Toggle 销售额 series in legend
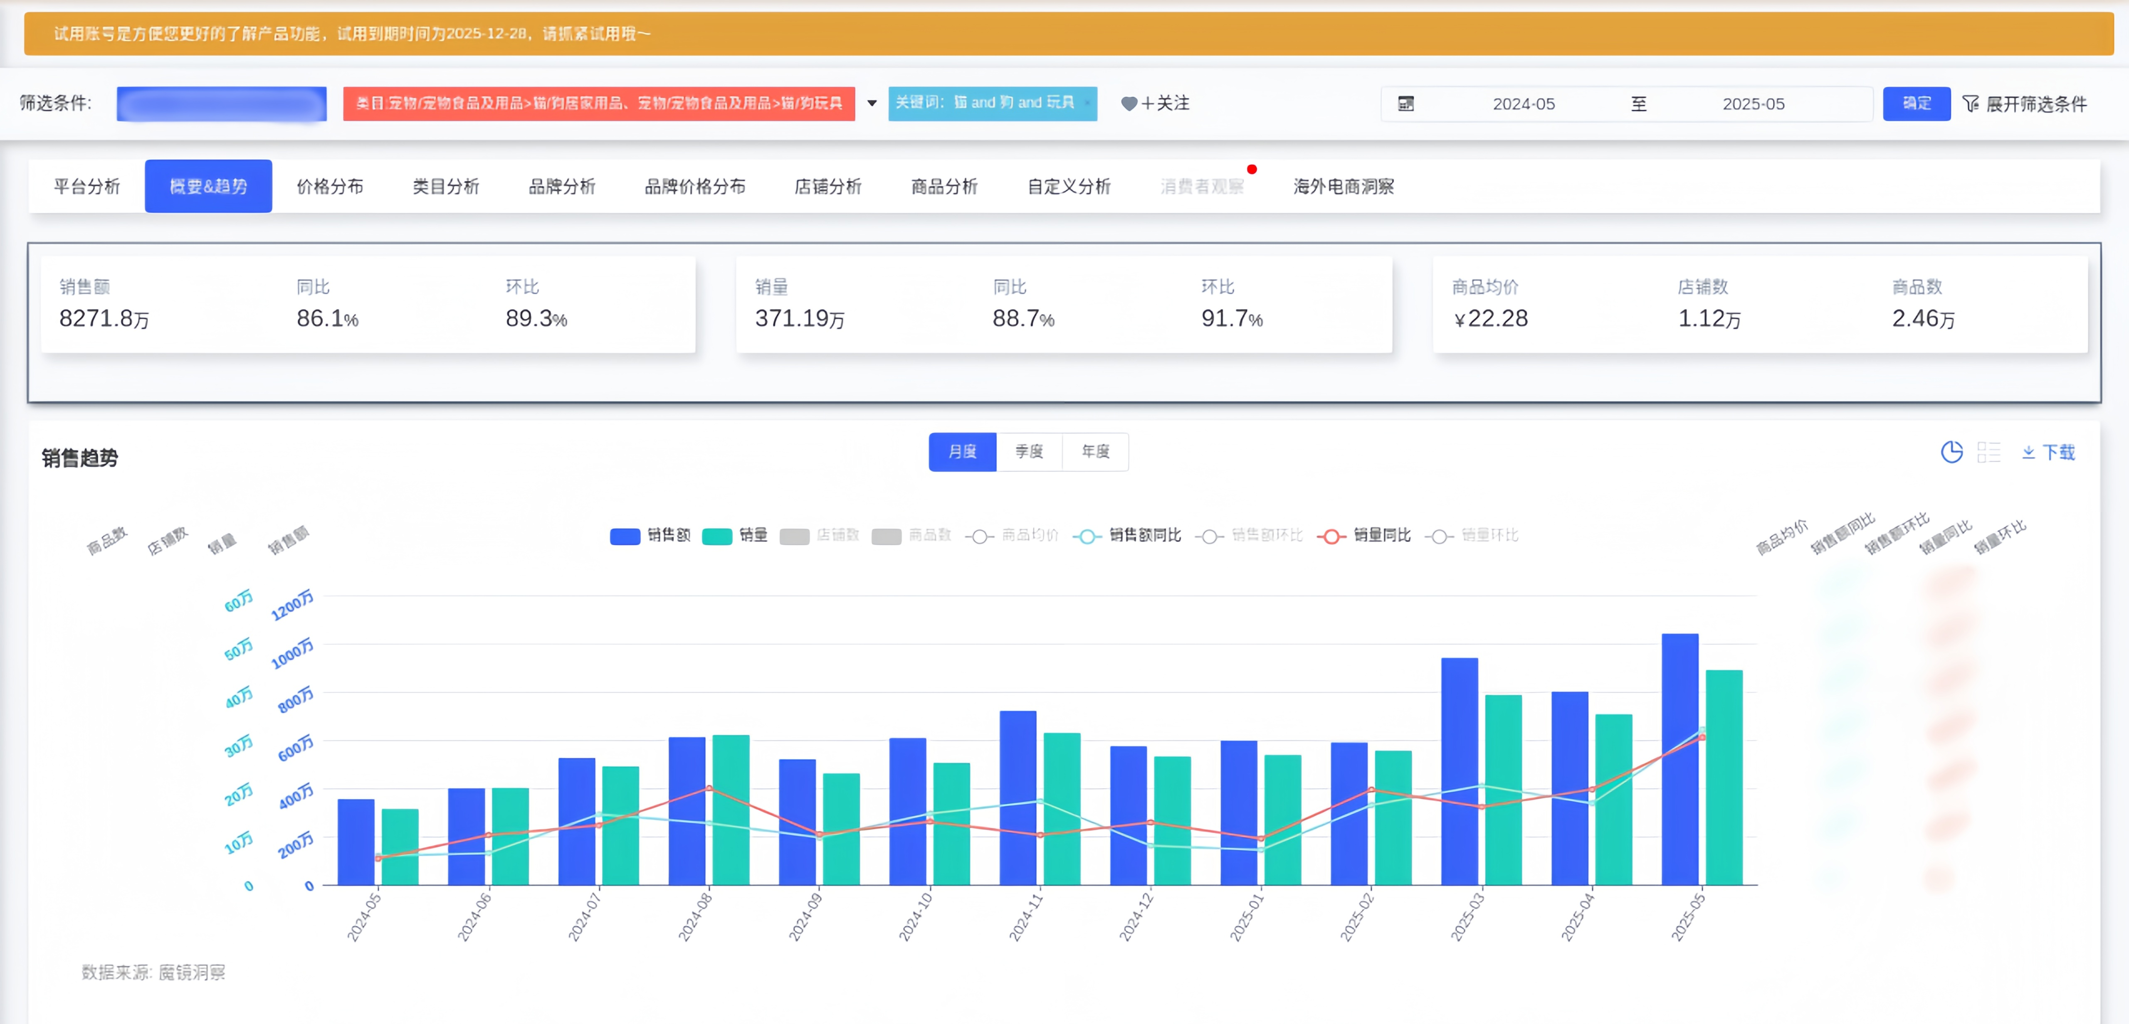Image resolution: width=2129 pixels, height=1024 pixels. click(x=650, y=536)
